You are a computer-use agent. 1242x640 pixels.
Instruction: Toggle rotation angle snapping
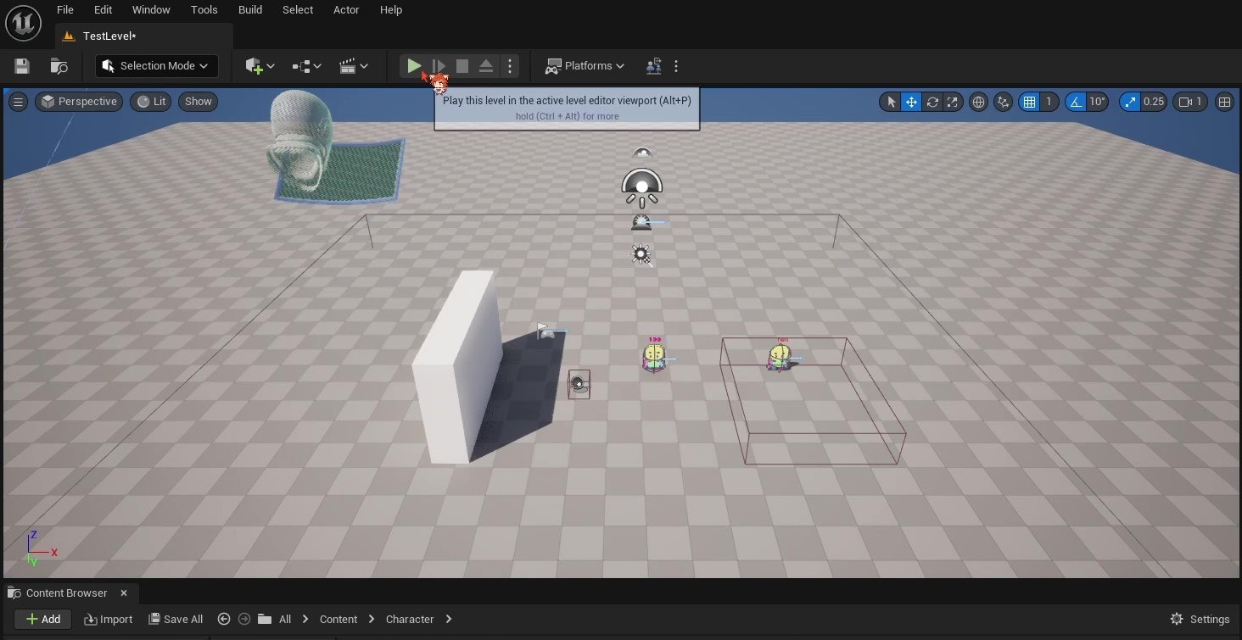coord(1076,102)
